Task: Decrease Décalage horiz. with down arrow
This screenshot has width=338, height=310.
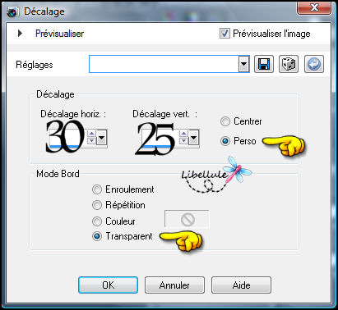Action: pos(91,140)
